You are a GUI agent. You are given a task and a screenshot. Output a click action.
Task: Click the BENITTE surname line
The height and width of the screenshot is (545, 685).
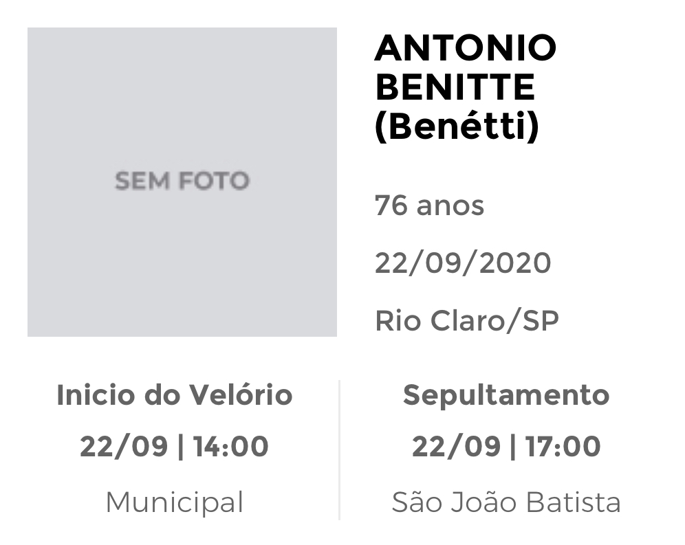coord(455,87)
